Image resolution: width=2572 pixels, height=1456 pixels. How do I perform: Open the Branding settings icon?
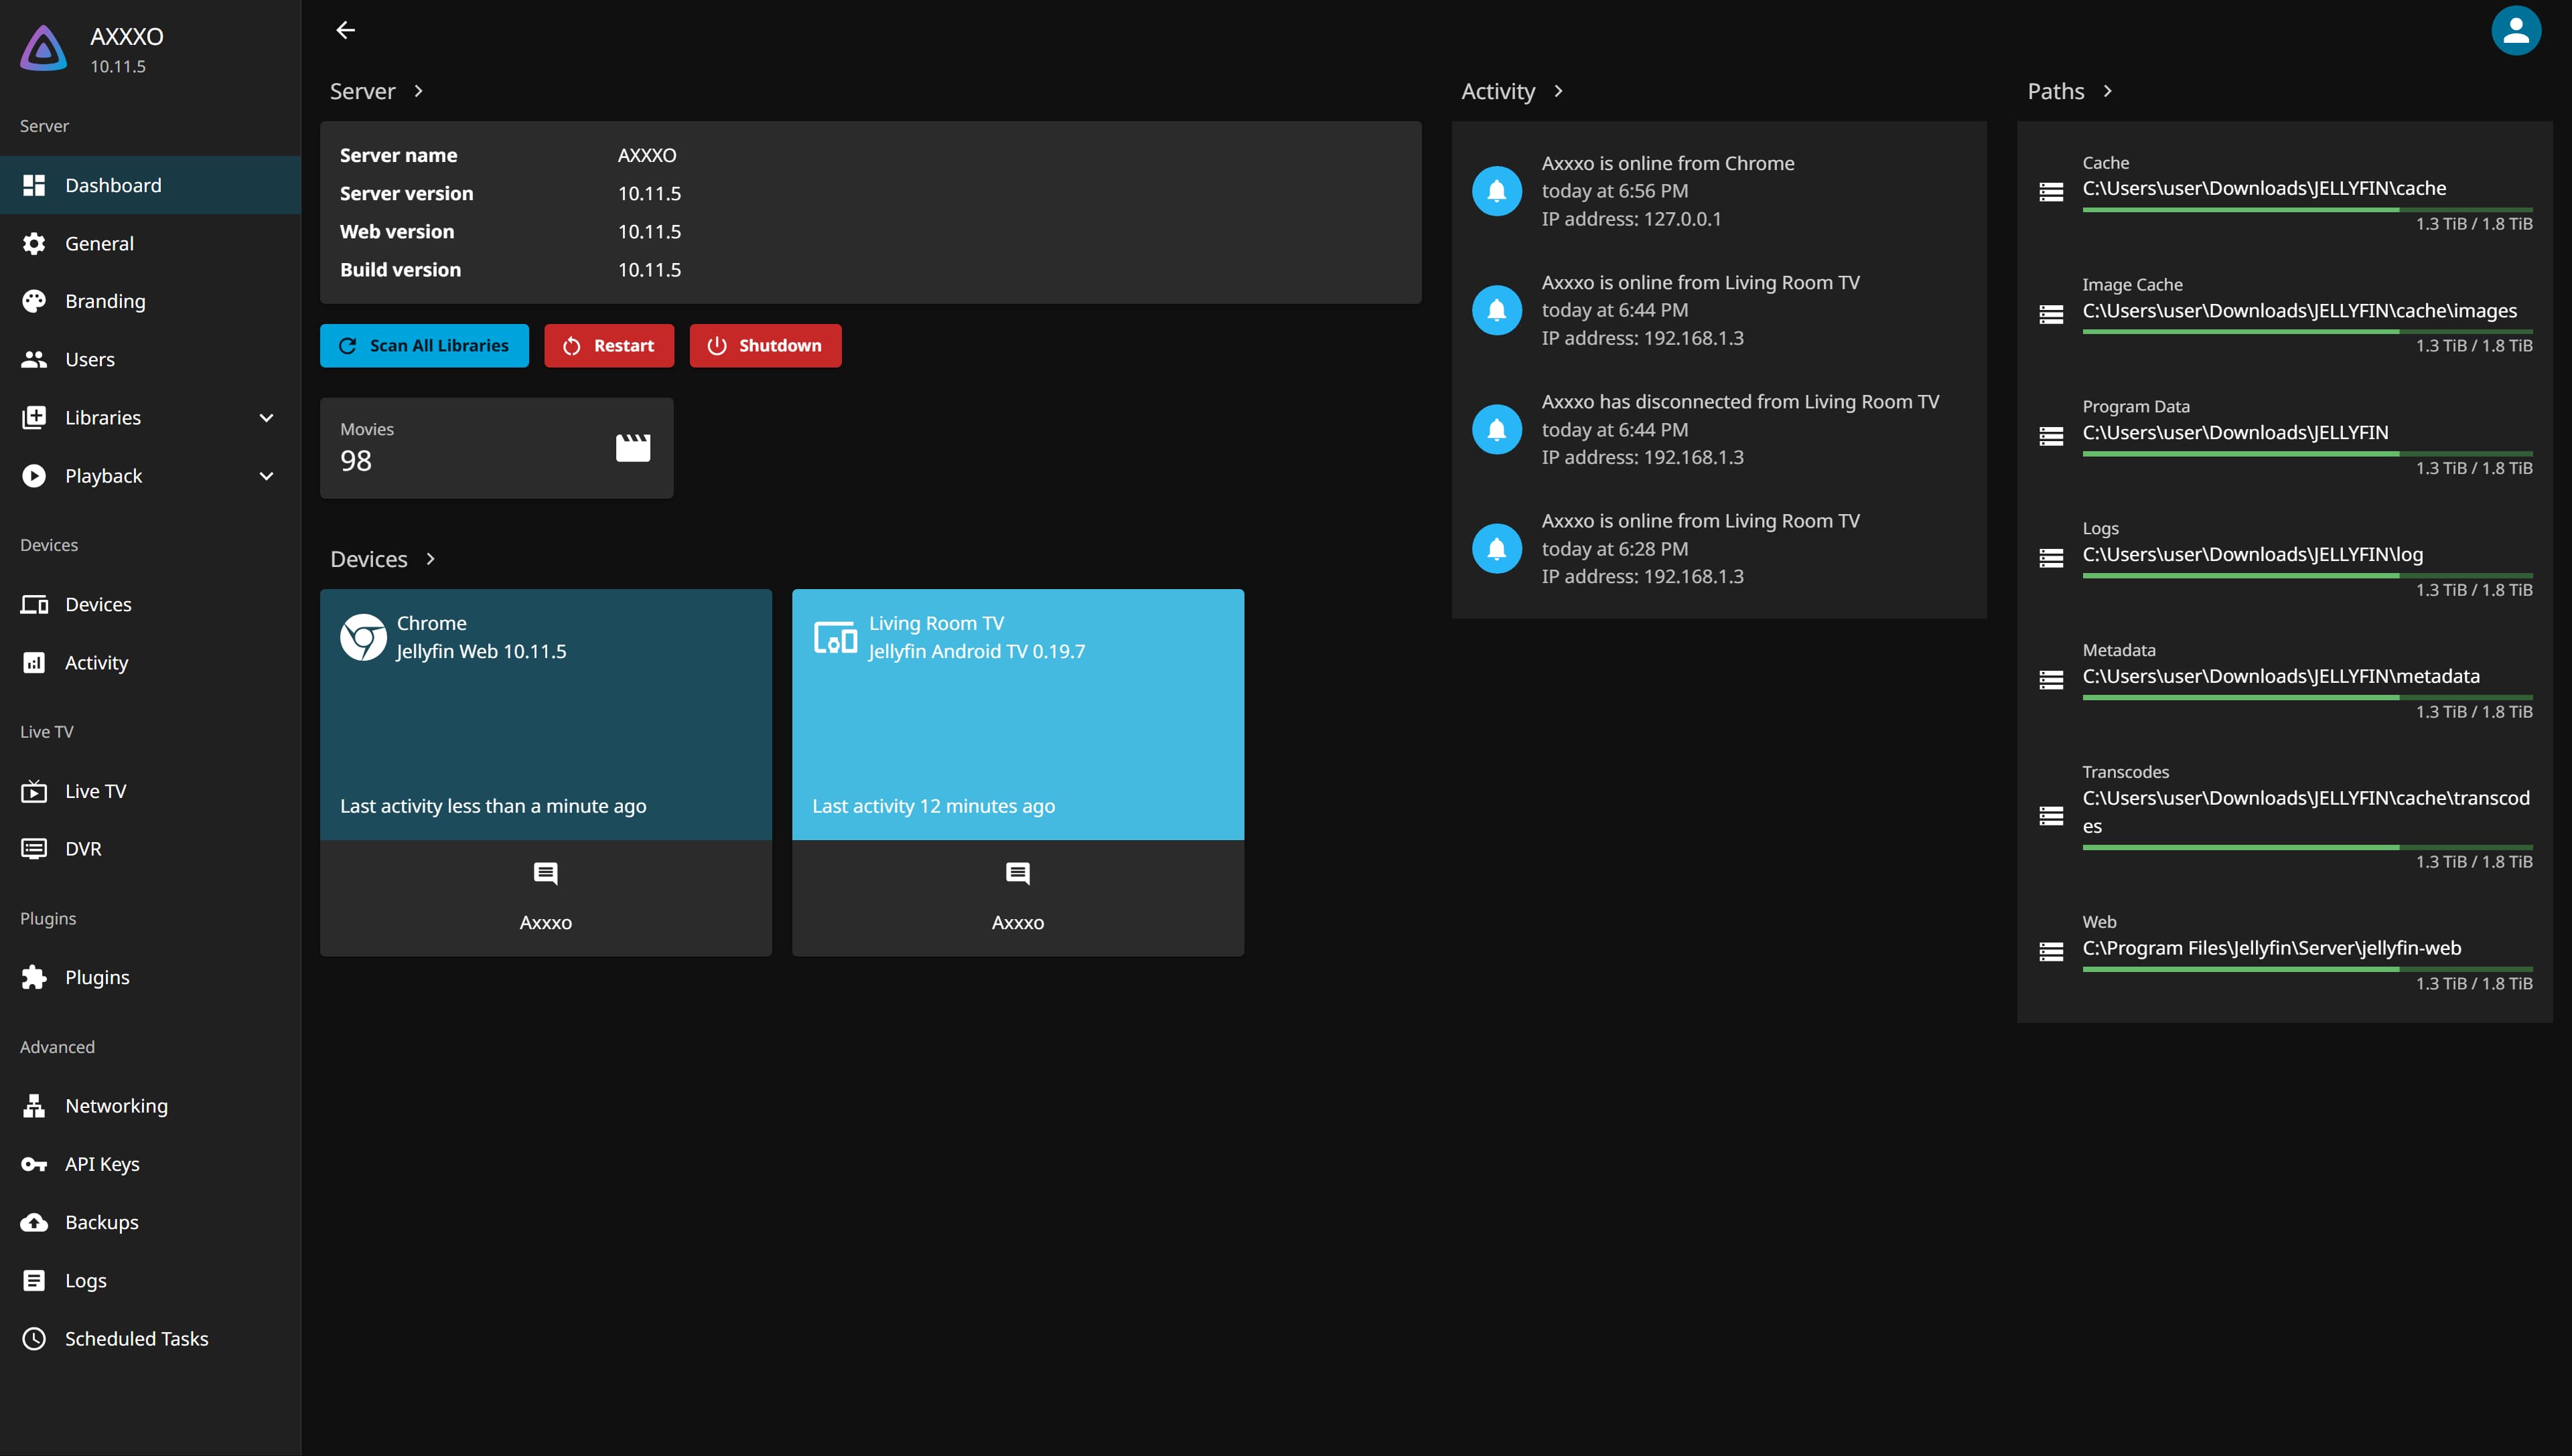34,301
